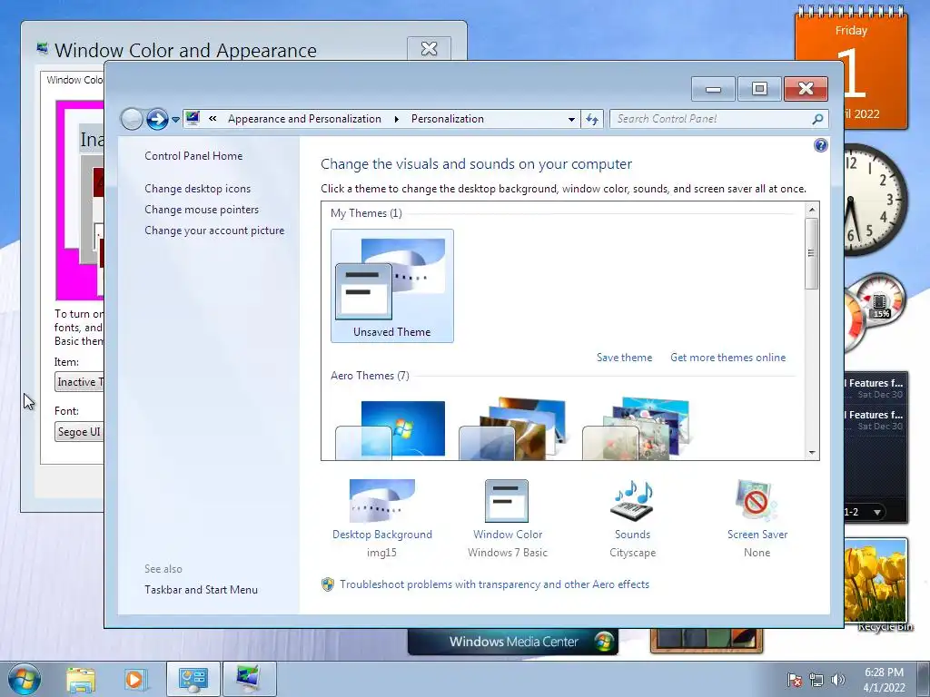Open Windows Explorer from taskbar
The height and width of the screenshot is (697, 930).
coord(81,679)
